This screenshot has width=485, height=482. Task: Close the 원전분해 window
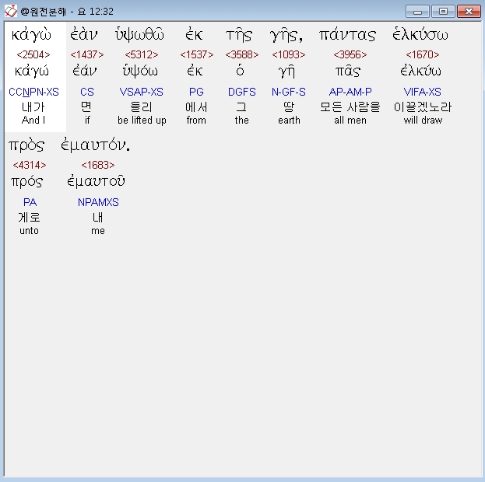point(469,12)
